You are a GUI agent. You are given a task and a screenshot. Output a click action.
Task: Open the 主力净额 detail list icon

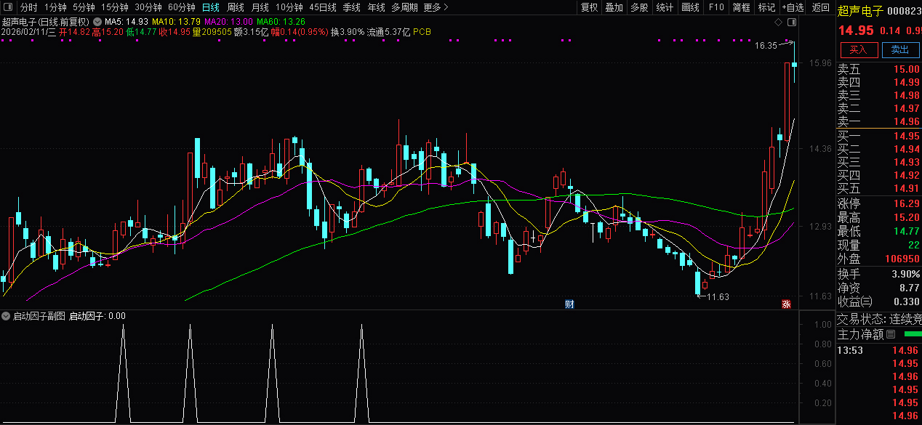pyautogui.click(x=890, y=335)
